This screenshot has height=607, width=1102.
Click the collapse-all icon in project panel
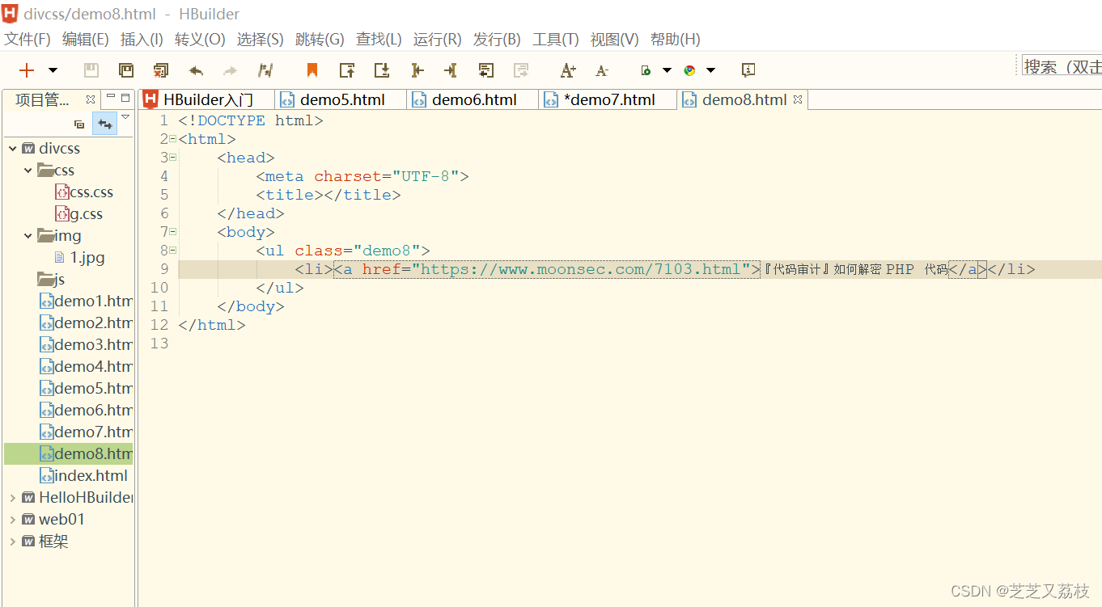(x=79, y=124)
